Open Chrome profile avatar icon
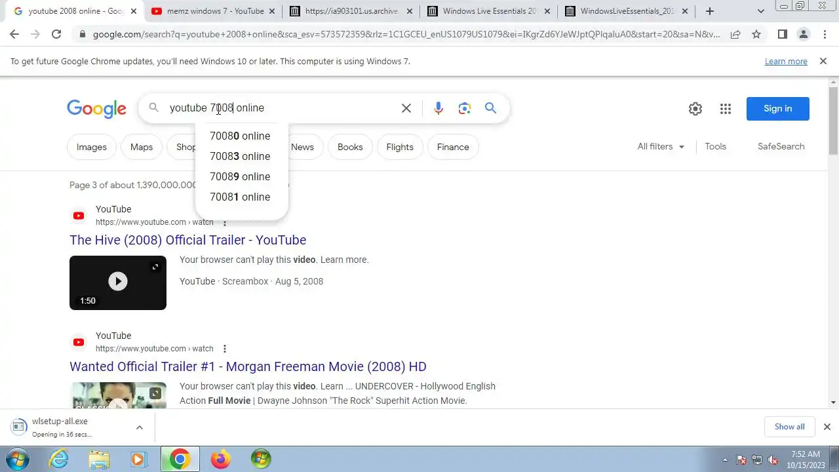Image resolution: width=839 pixels, height=472 pixels. (x=804, y=34)
